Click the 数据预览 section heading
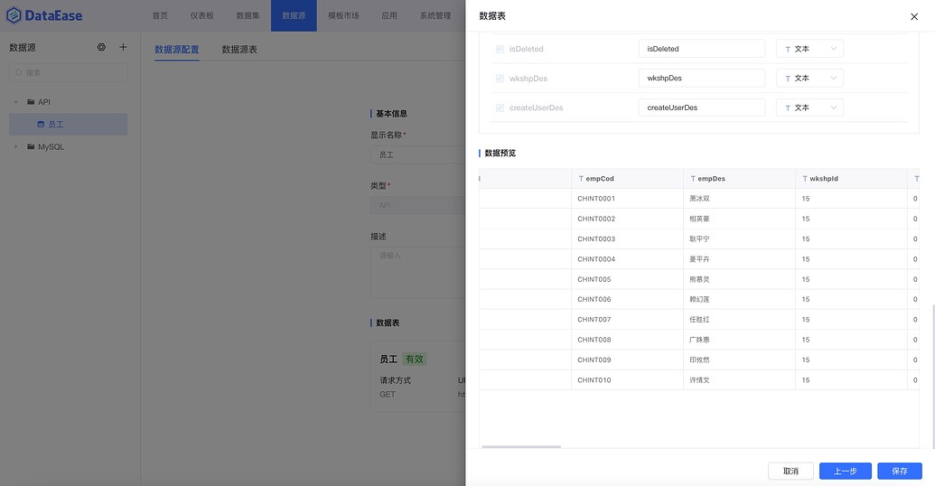Viewport: 935px width, 486px height. pyautogui.click(x=500, y=154)
